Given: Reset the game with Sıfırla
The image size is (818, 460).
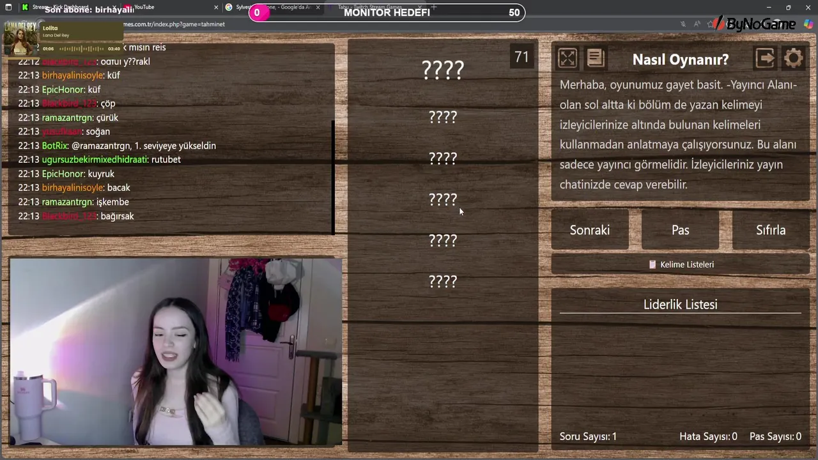Looking at the screenshot, I should pos(771,230).
